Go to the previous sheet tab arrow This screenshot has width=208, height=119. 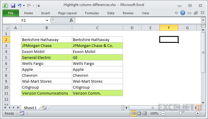click(x=10, y=108)
